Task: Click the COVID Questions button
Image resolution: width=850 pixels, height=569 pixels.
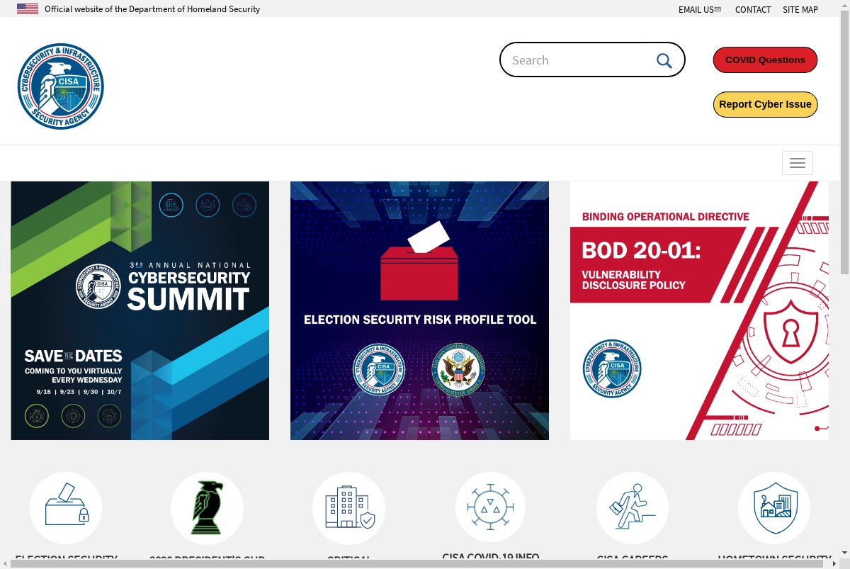Action: 765,60
